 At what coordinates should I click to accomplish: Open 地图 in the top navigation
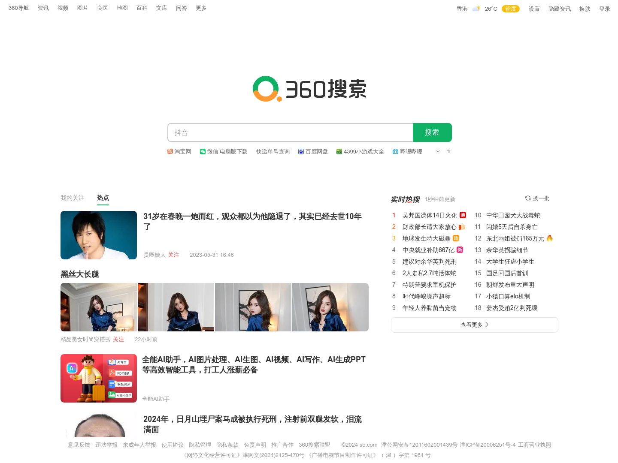click(x=122, y=8)
